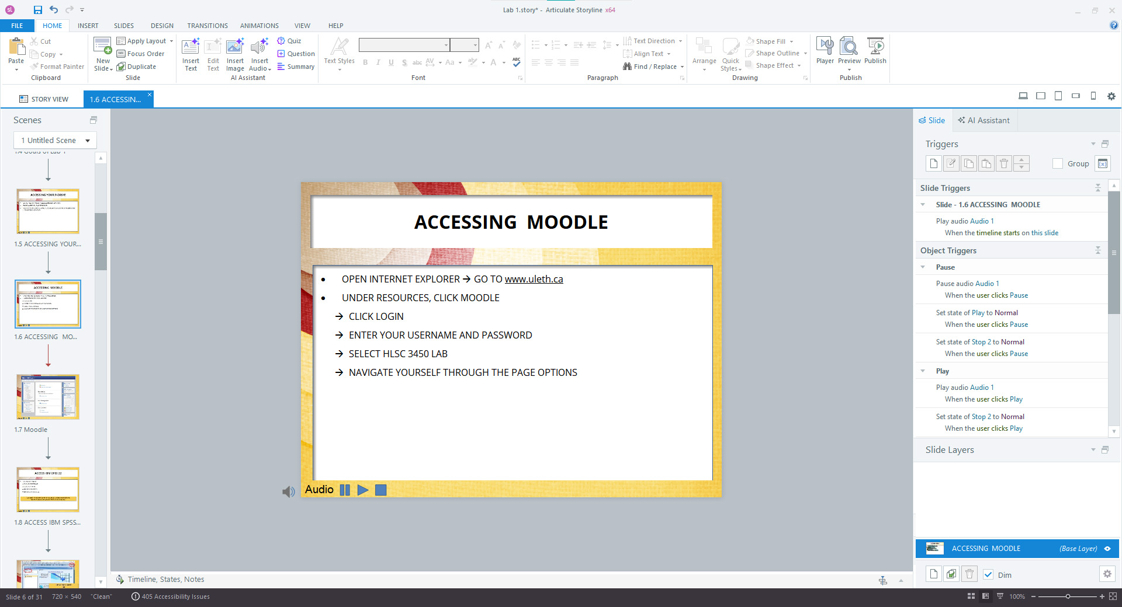Open the AI Assistant panel tab
Image resolution: width=1122 pixels, height=607 pixels.
[984, 120]
